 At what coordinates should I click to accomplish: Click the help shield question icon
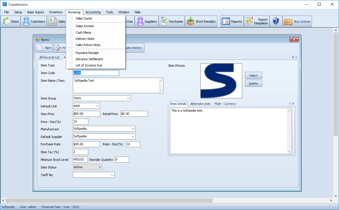276,21
